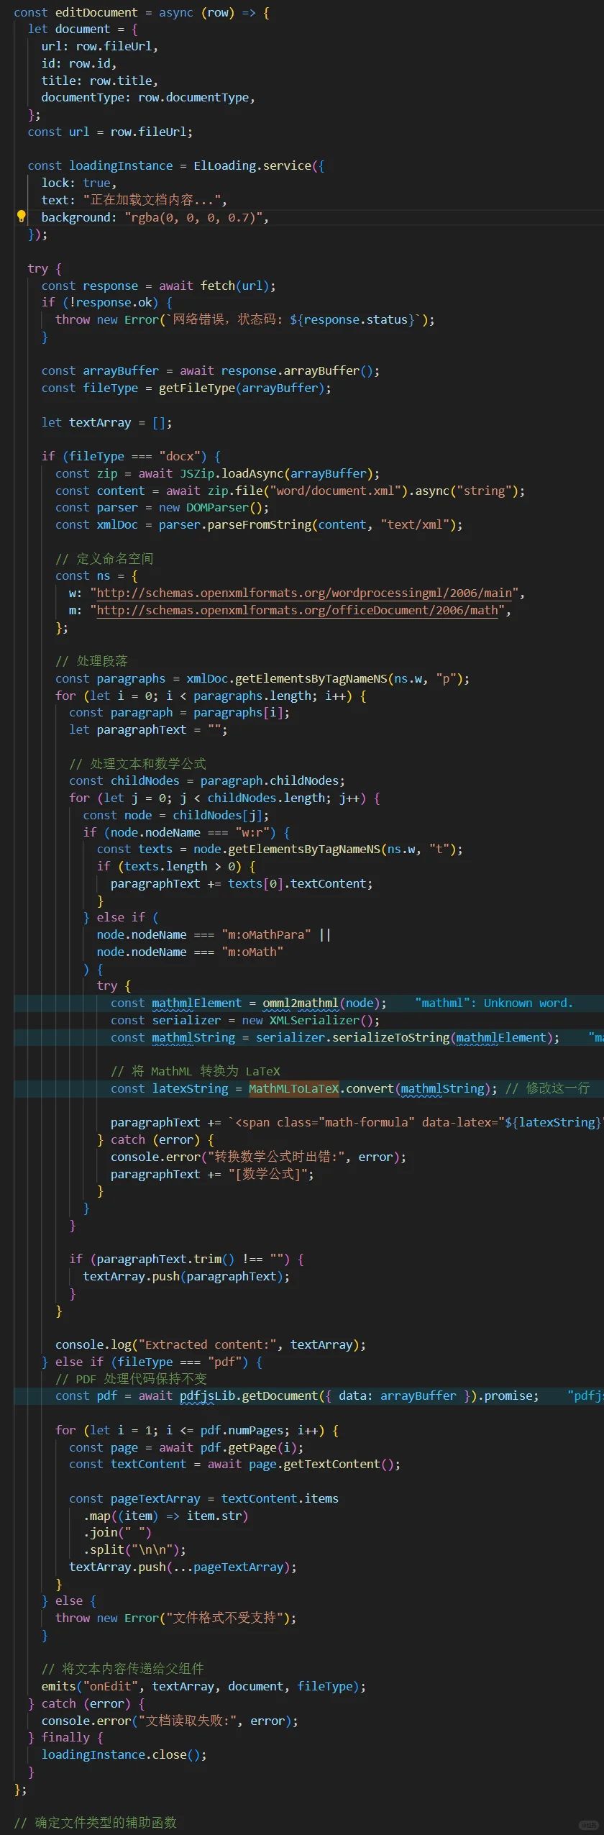Open the officeDocument/2006/math schema URL
The width and height of the screenshot is (604, 1835).
(x=297, y=611)
